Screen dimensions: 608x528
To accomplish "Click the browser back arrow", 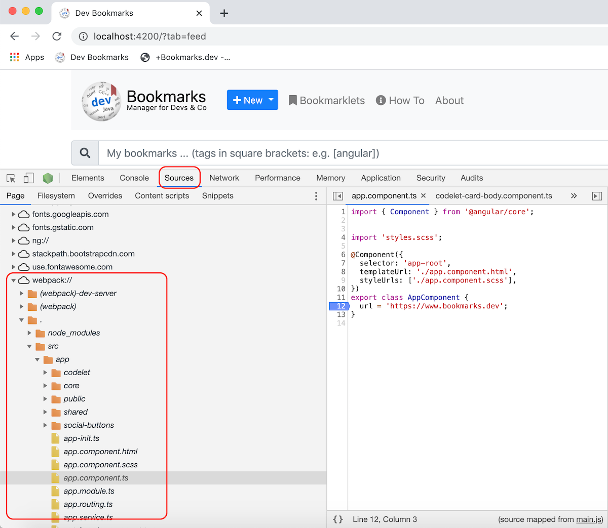I will [x=15, y=36].
